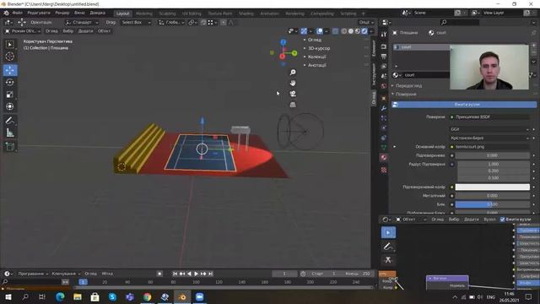Click the subsurface color white swatch
Image resolution: width=540 pixels, height=304 pixels.
(492, 187)
